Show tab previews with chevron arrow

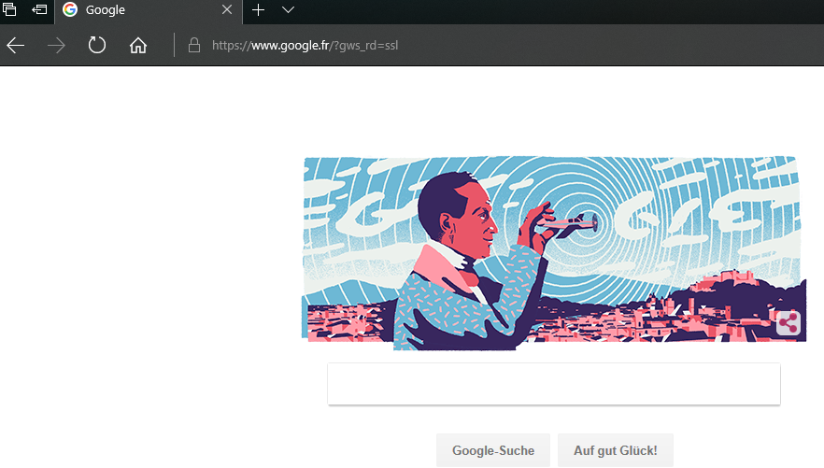point(288,9)
